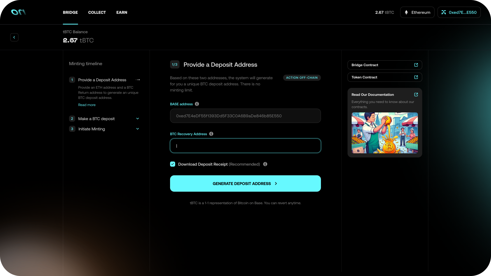Click the BTC Recovery Address info icon
Image resolution: width=491 pixels, height=276 pixels.
click(211, 134)
